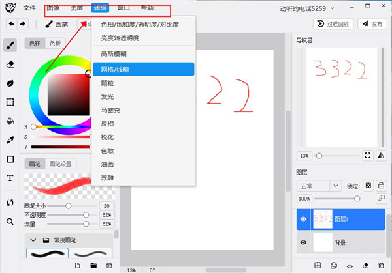Click the undo arrow
This screenshot has width=392, height=273.
point(12,24)
